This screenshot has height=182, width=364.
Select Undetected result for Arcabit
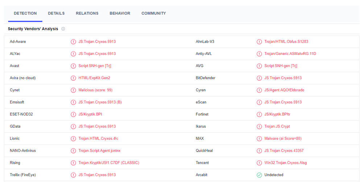274,175
